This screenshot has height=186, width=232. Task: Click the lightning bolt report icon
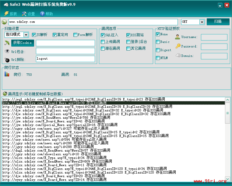[6, 14]
